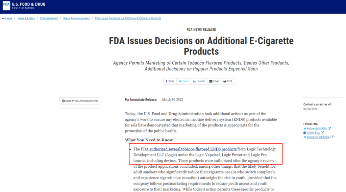Go to Home breadcrumb
The height and width of the screenshot is (192, 346).
9,18
